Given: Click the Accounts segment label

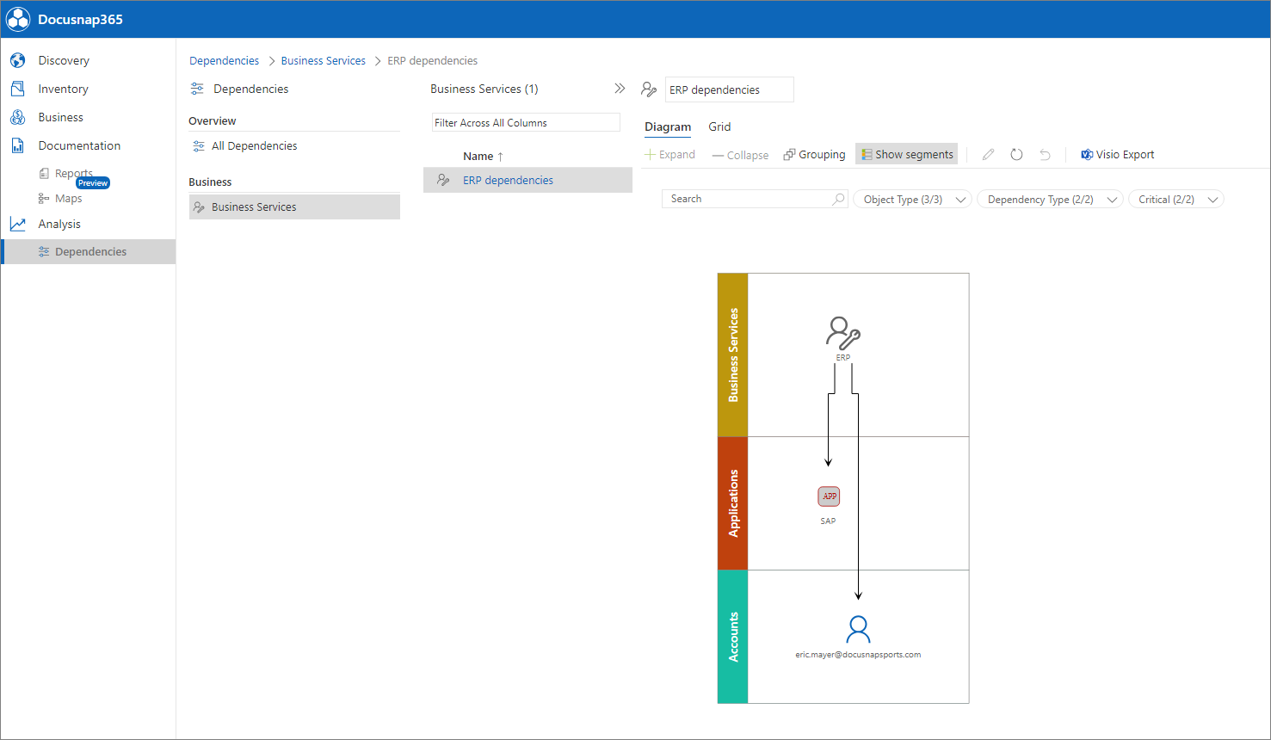Looking at the screenshot, I should pyautogui.click(x=733, y=637).
